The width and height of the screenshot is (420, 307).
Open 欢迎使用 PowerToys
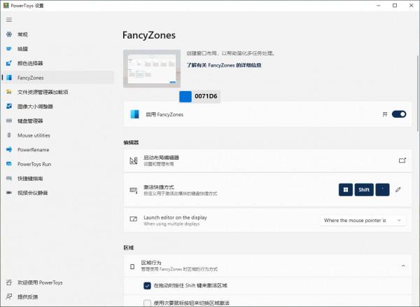(x=57, y=282)
